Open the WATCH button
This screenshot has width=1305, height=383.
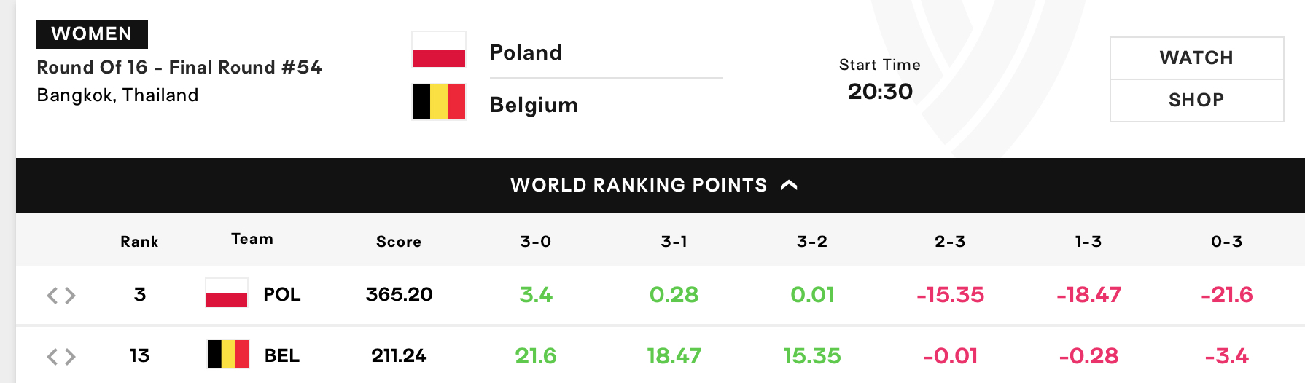[x=1196, y=58]
